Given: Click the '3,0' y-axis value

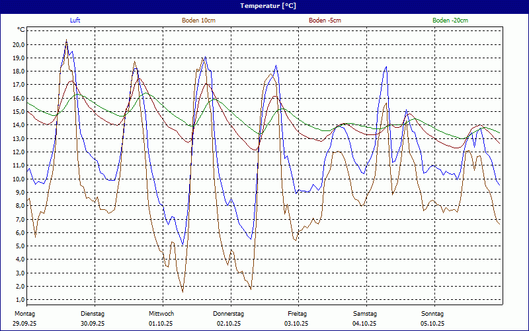Looking at the screenshot, I should point(20,273).
